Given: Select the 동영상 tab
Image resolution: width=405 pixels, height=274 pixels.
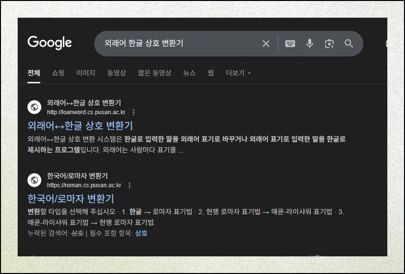Looking at the screenshot, I should [x=116, y=73].
